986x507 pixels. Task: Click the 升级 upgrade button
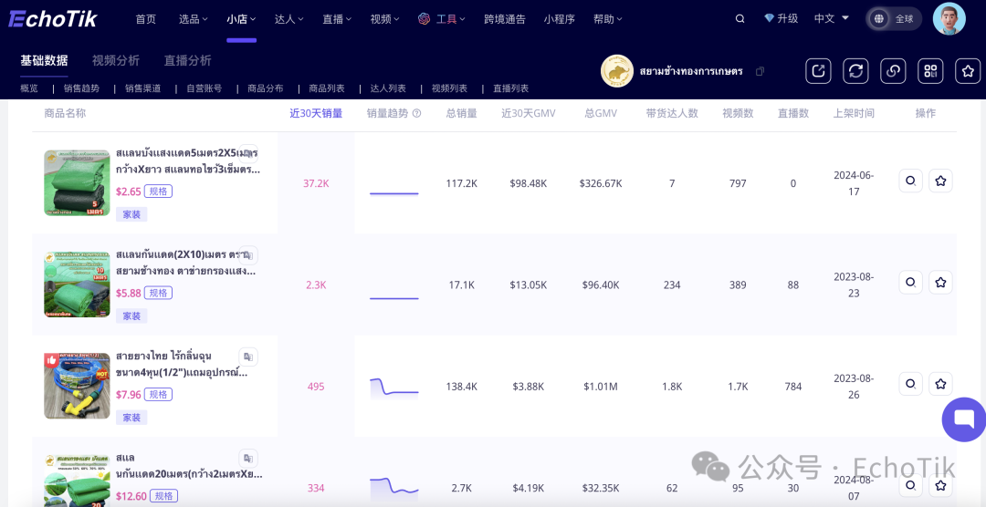pyautogui.click(x=781, y=18)
